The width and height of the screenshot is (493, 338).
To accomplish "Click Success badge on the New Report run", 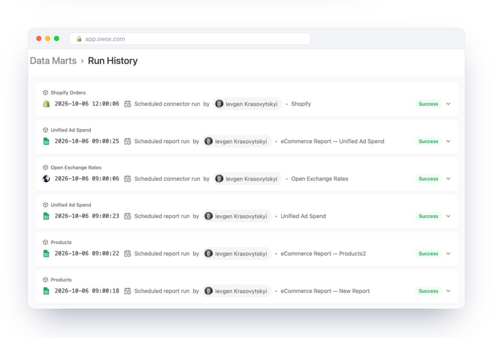I will 428,291.
